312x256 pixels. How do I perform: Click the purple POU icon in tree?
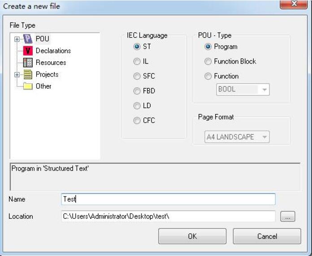28,39
